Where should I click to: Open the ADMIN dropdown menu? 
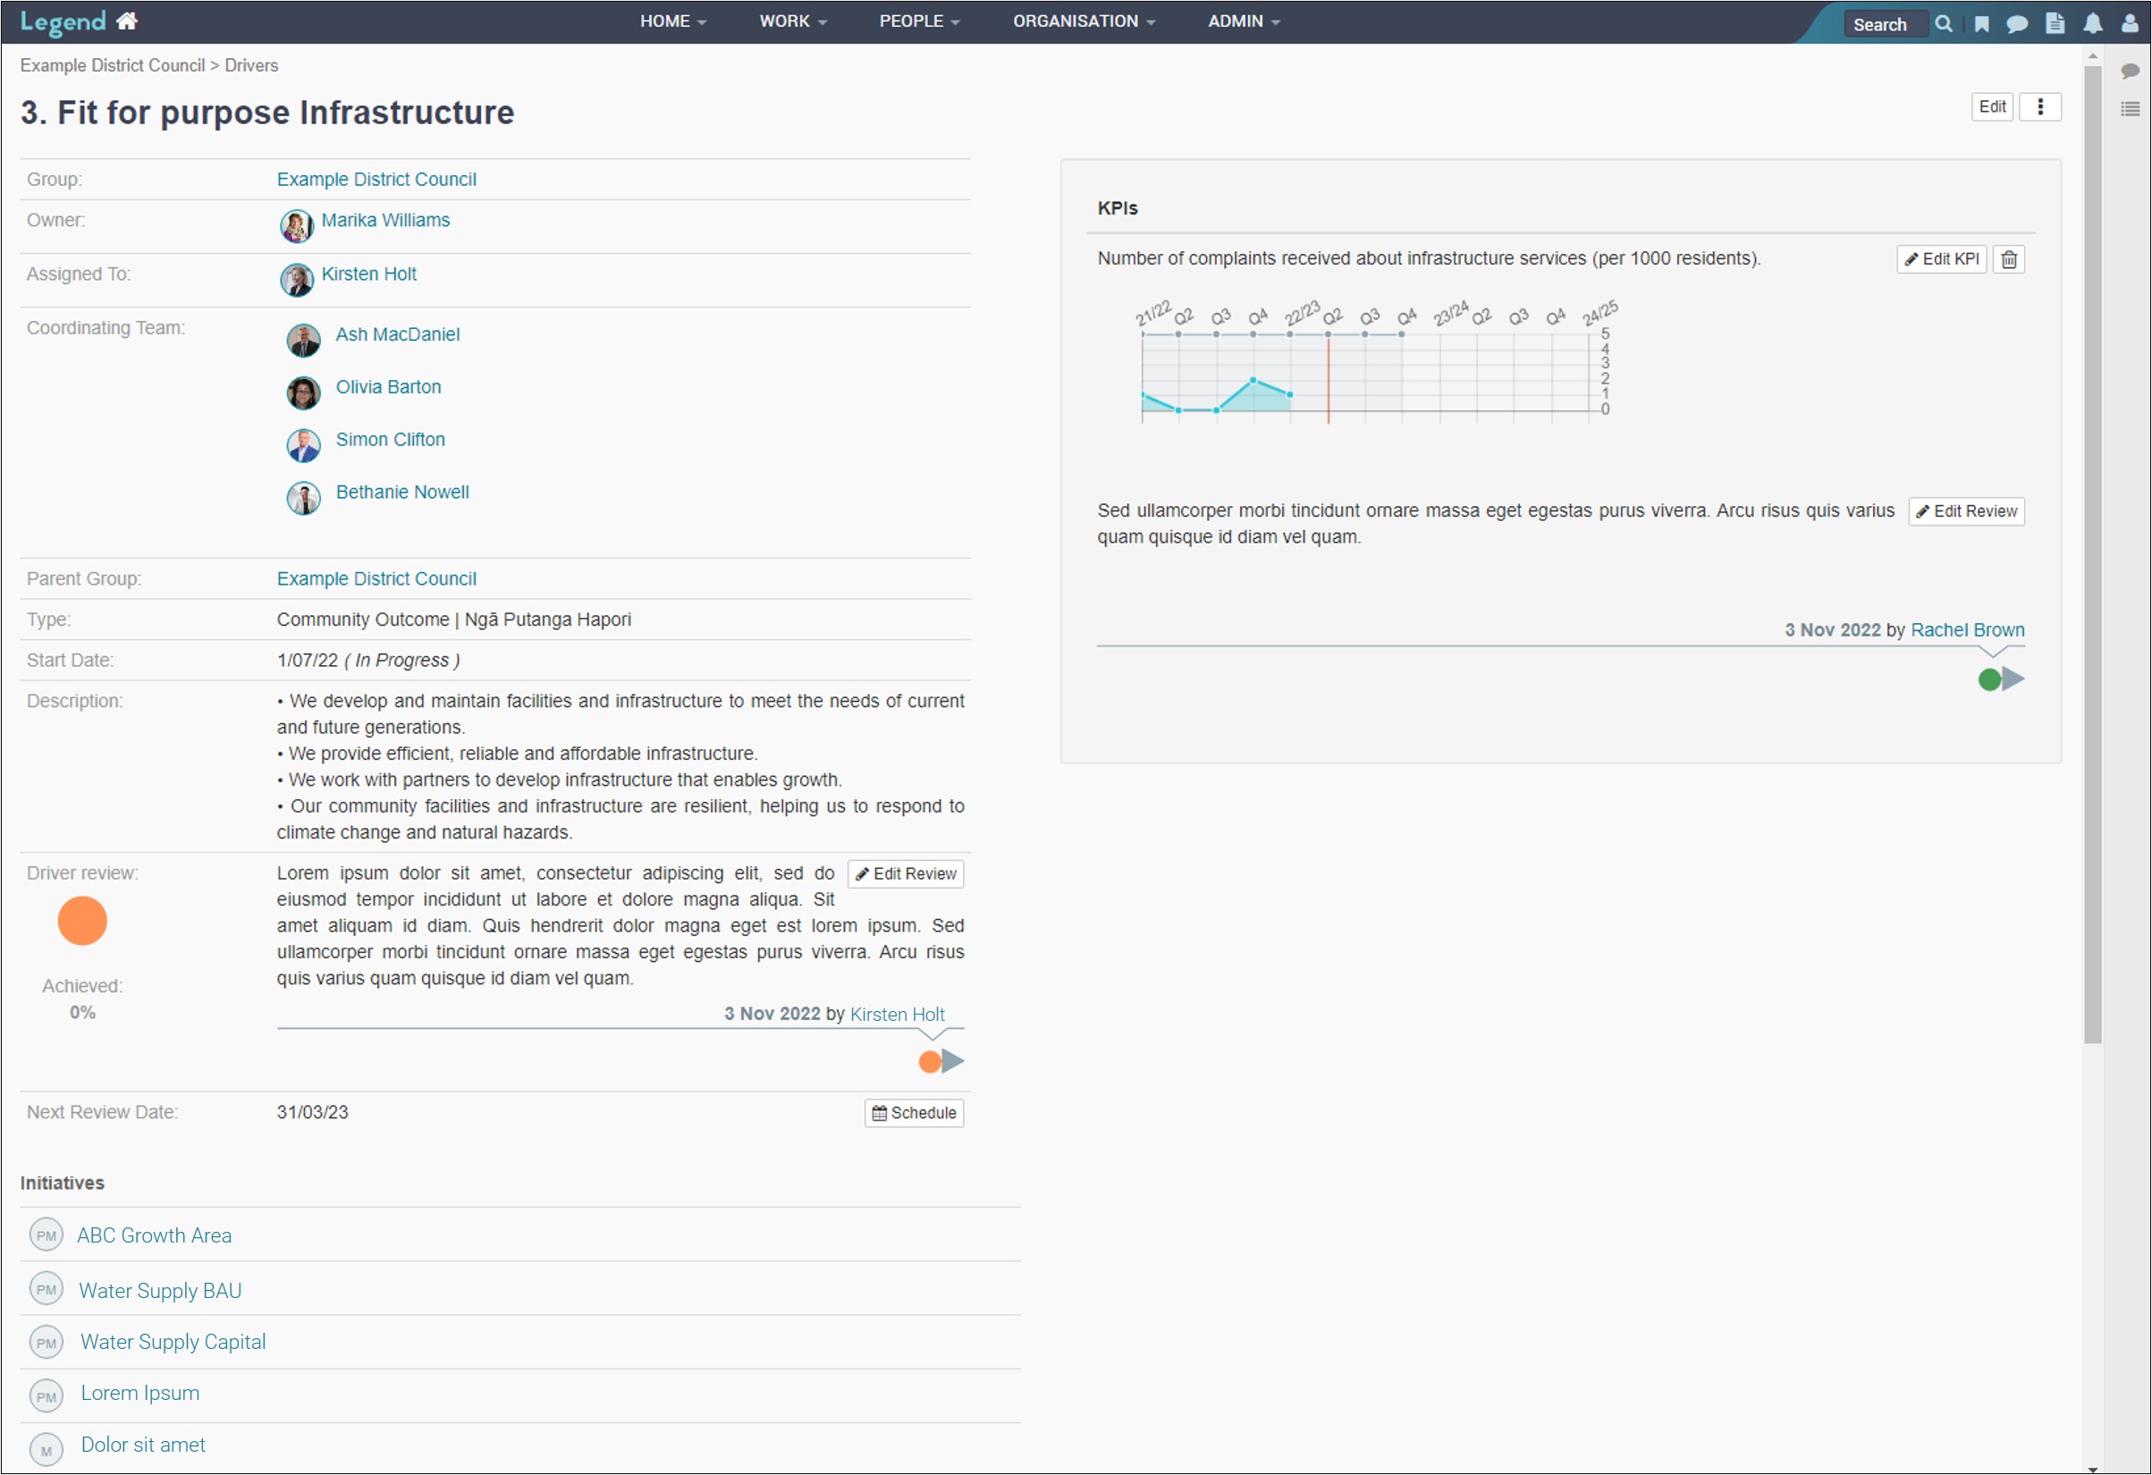point(1243,21)
